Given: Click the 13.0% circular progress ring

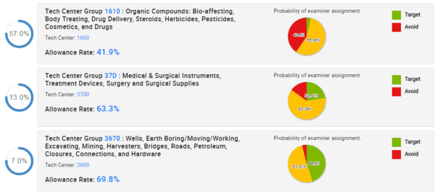Looking at the screenshot, I should tap(19, 97).
